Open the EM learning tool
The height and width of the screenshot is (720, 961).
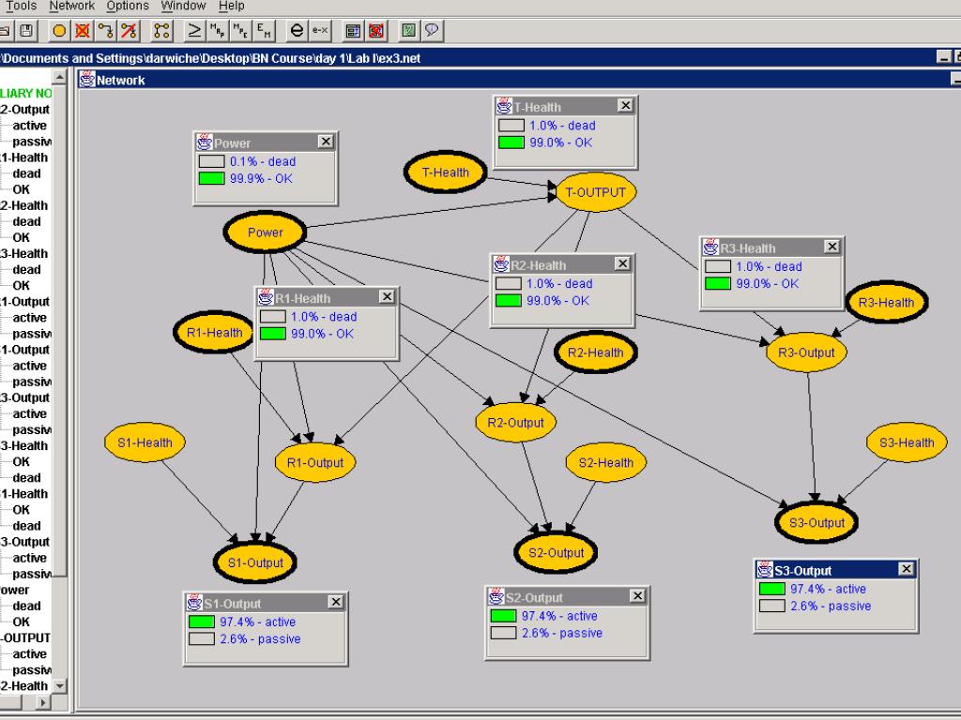tap(264, 30)
